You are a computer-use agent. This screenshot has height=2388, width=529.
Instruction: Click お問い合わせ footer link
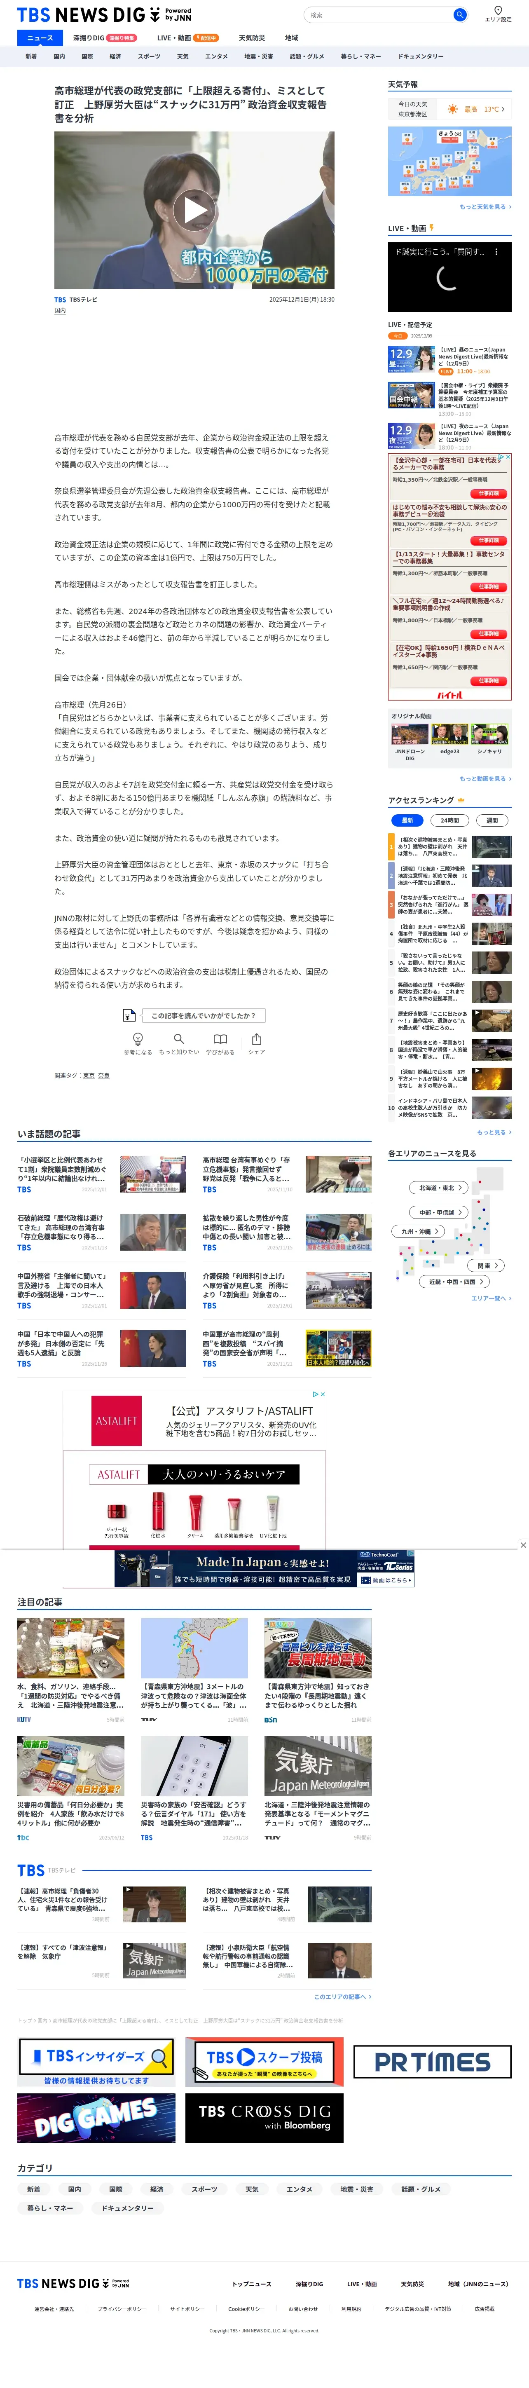click(x=303, y=2309)
